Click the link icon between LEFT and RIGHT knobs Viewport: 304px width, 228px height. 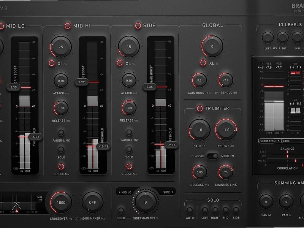point(275,48)
